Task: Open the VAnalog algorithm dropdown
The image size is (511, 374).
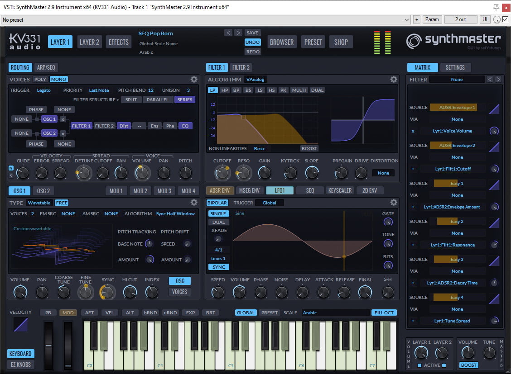Action: tap(255, 79)
